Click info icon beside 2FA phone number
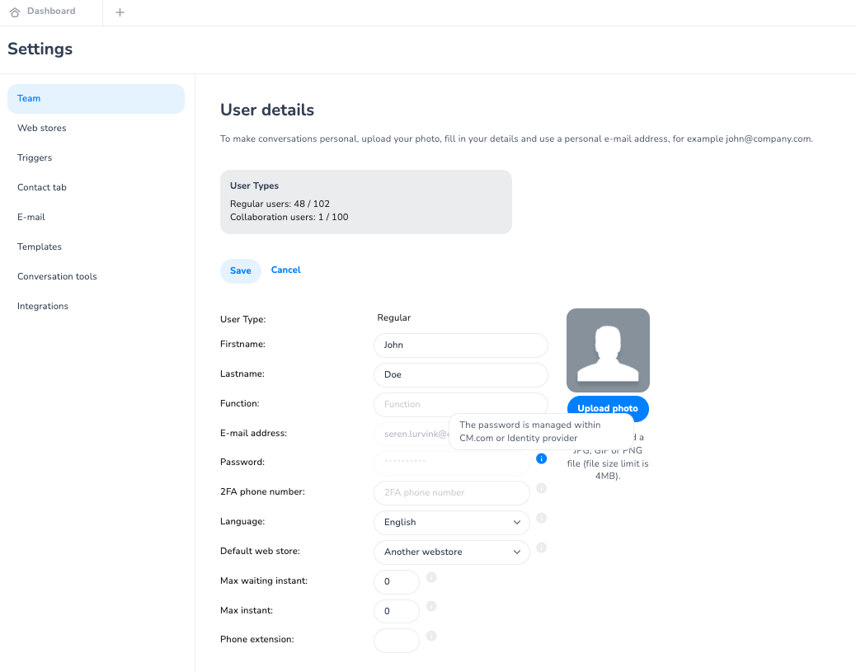The height and width of the screenshot is (672, 856). click(542, 488)
